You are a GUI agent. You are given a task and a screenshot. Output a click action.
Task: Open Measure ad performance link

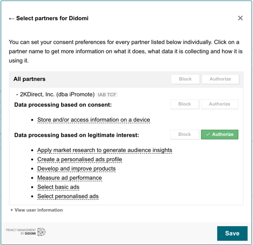point(69,178)
